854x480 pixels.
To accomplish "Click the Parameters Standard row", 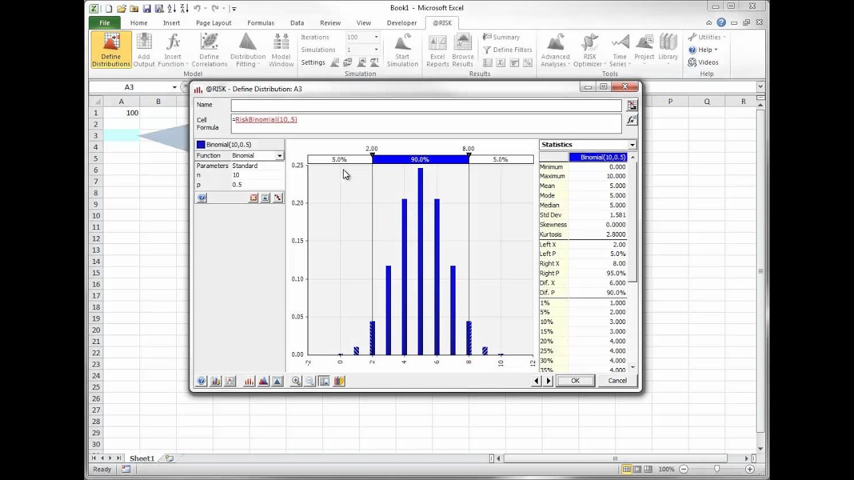I will point(240,165).
